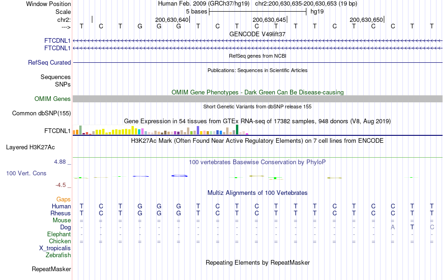443x280 pixels.
Task: Open Repeating Elements by RepeatMasker title
Action: [257, 263]
